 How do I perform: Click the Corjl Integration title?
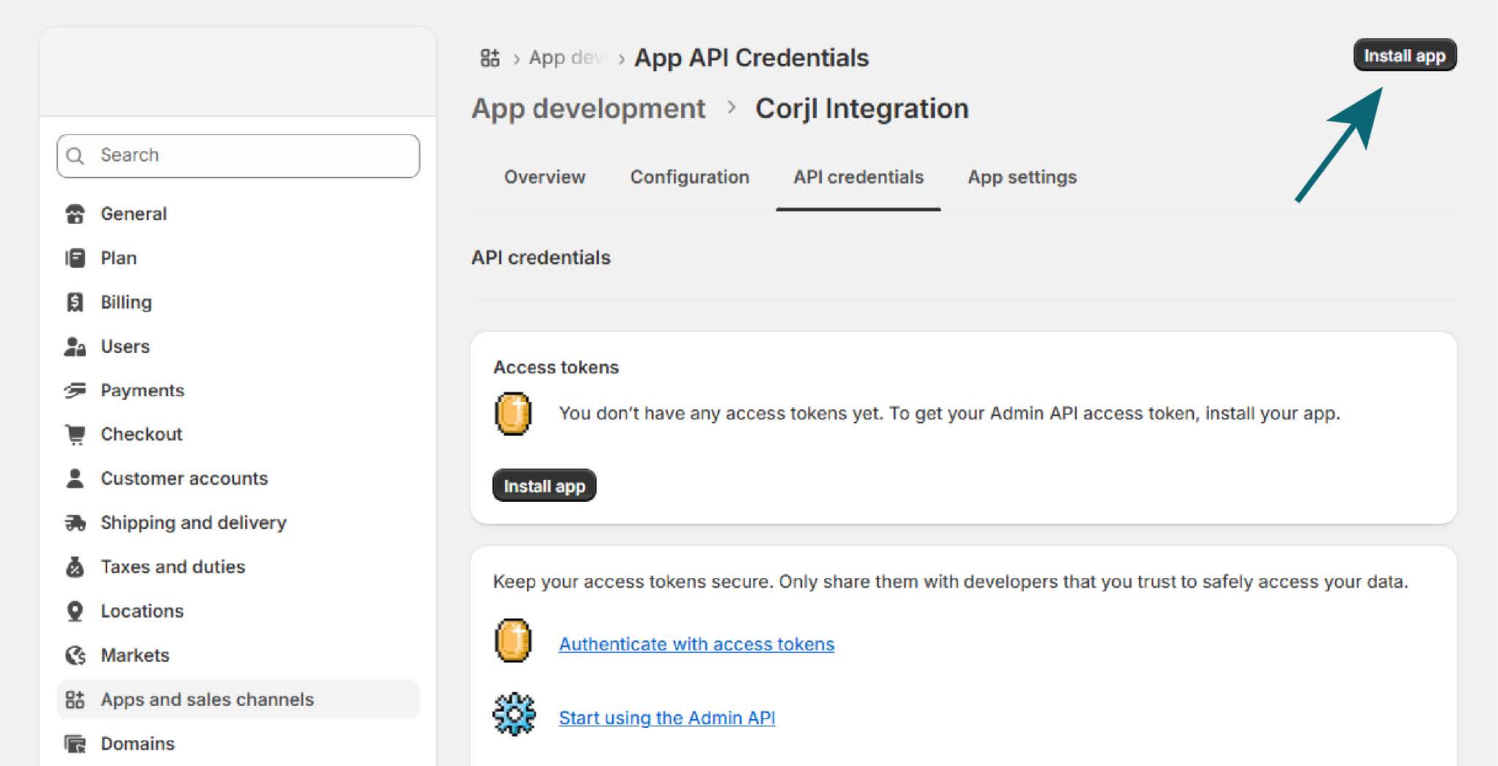click(x=862, y=109)
